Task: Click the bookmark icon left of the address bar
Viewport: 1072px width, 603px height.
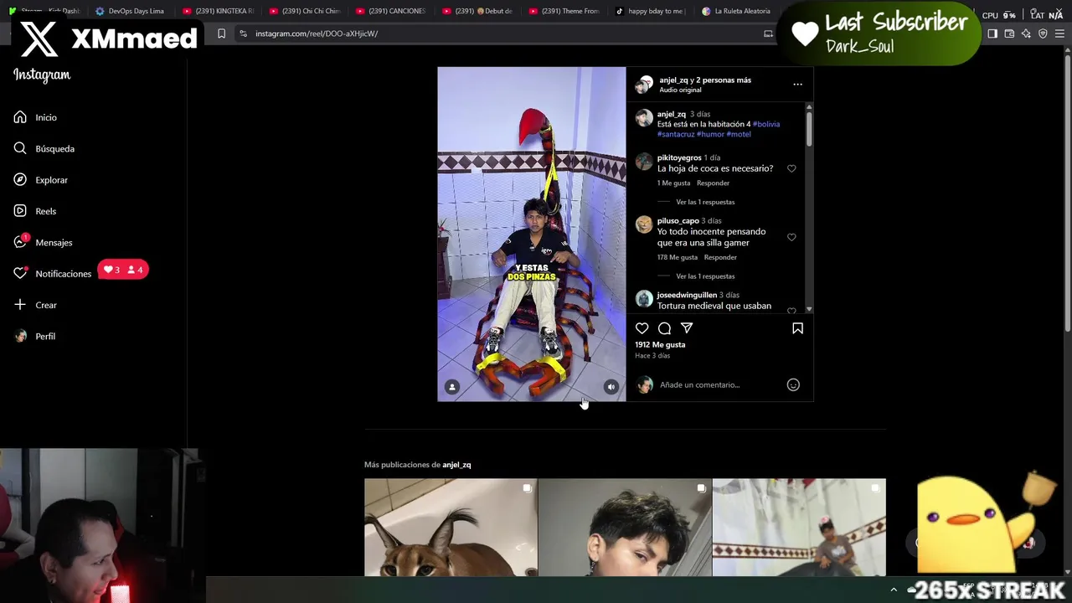Action: [x=221, y=33]
